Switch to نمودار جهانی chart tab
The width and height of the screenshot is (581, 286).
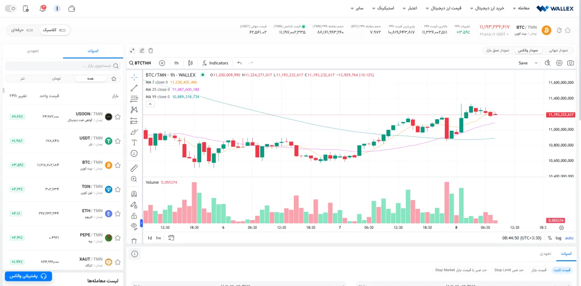559,50
